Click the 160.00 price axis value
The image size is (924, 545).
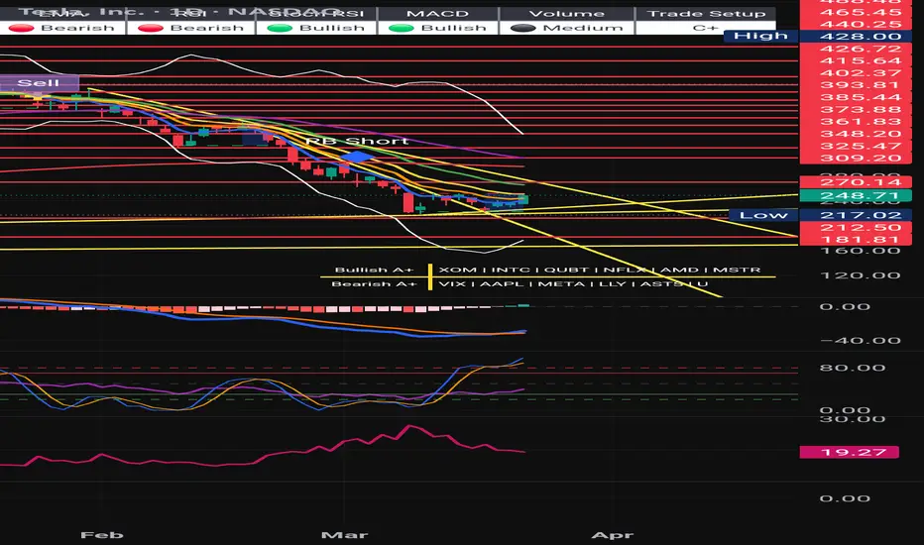click(x=861, y=251)
